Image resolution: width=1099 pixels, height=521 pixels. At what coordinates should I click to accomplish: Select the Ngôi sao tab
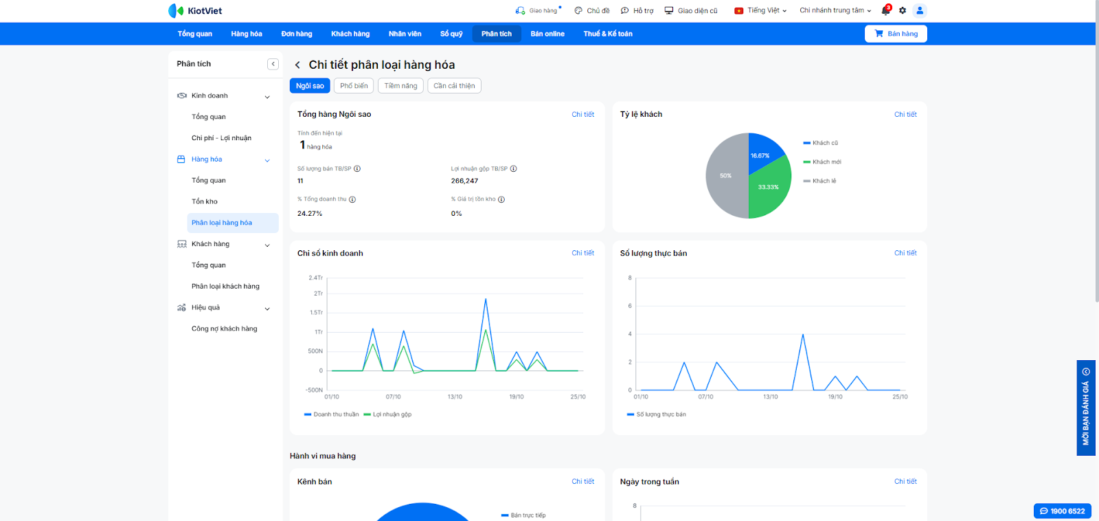pos(310,86)
